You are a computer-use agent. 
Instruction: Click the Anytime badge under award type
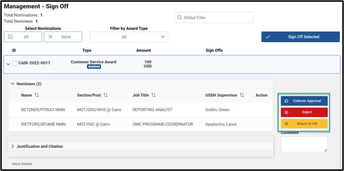[x=94, y=66]
